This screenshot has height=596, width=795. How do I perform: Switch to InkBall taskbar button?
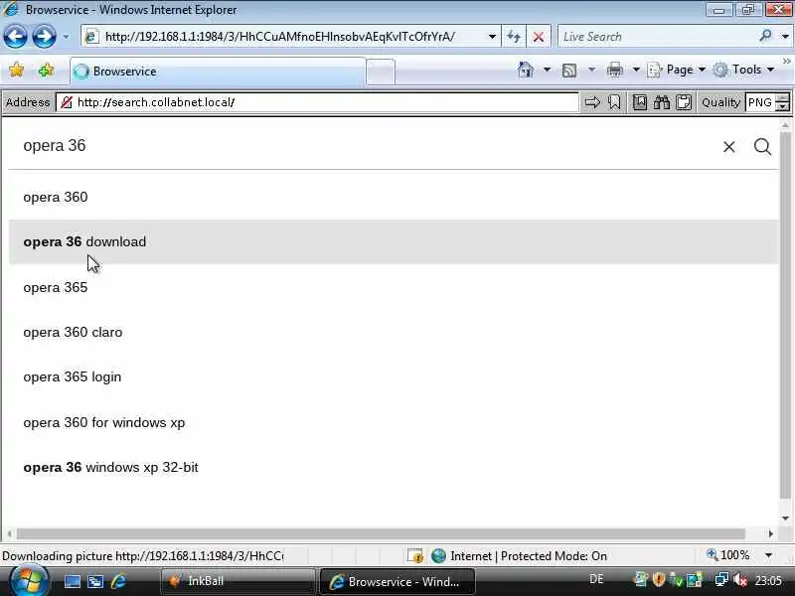(238, 581)
